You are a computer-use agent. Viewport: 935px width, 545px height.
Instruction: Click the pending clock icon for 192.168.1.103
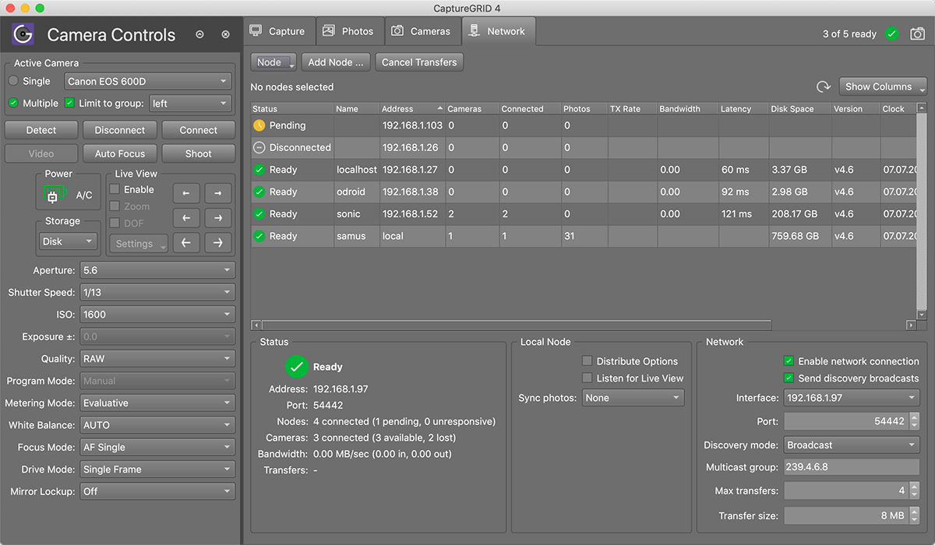tap(259, 125)
